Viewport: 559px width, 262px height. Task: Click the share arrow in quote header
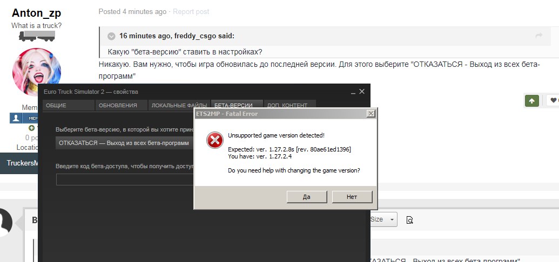click(x=538, y=35)
